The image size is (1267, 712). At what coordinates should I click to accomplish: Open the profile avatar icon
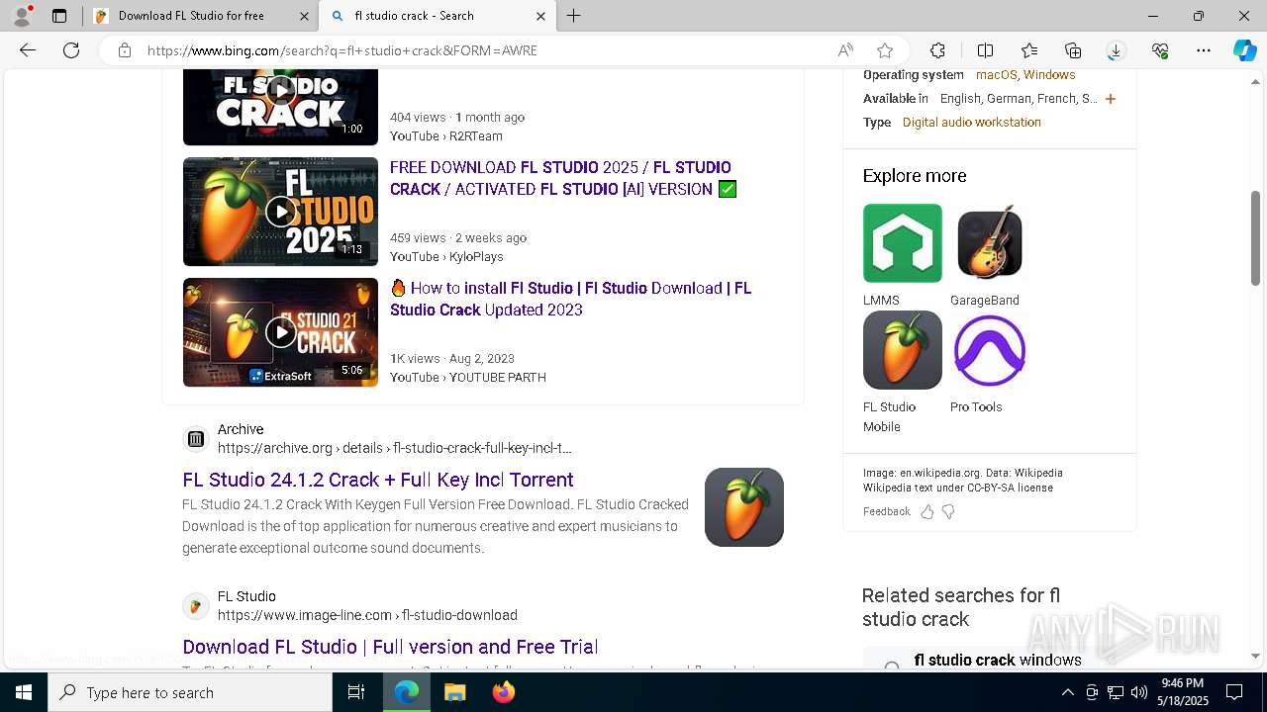point(22,16)
